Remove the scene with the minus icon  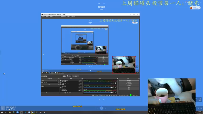point(44,93)
